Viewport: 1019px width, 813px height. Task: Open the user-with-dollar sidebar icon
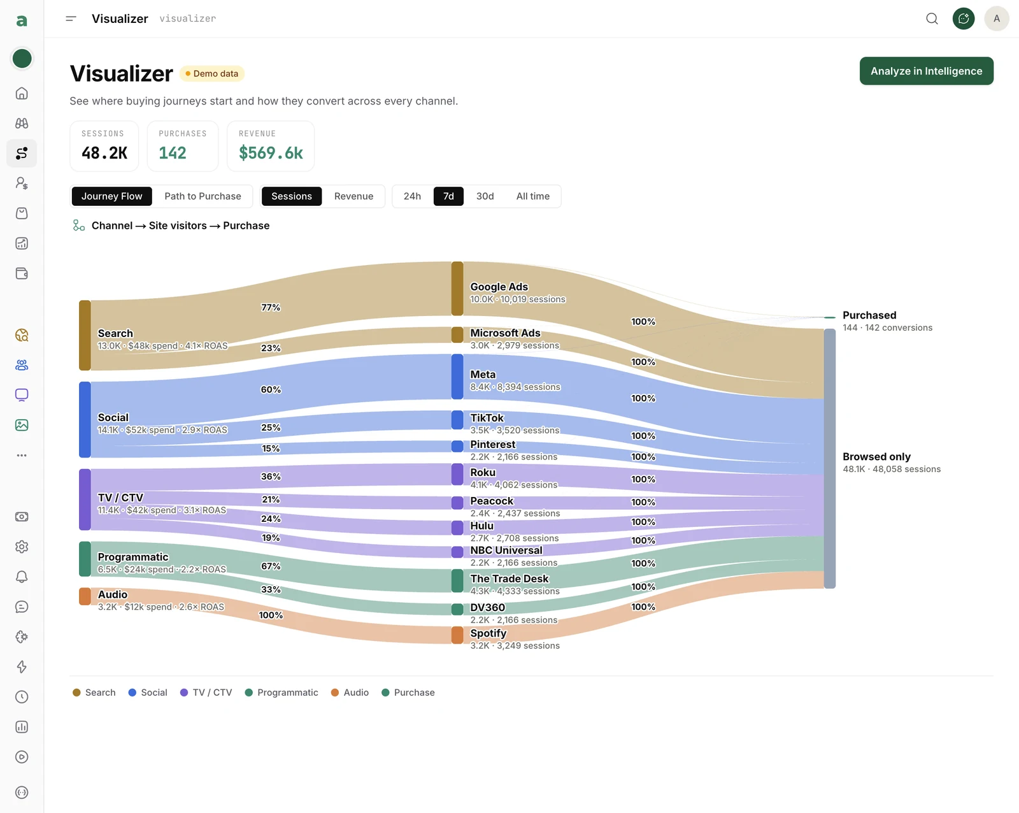click(x=22, y=183)
